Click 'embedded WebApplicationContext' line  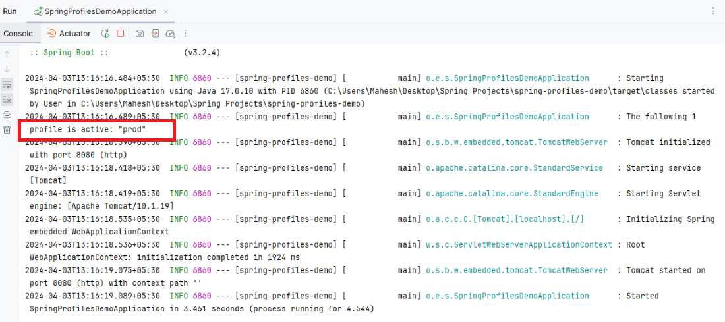(x=100, y=232)
